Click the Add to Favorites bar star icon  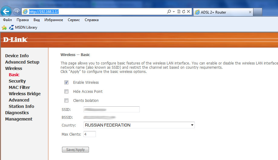point(4,27)
